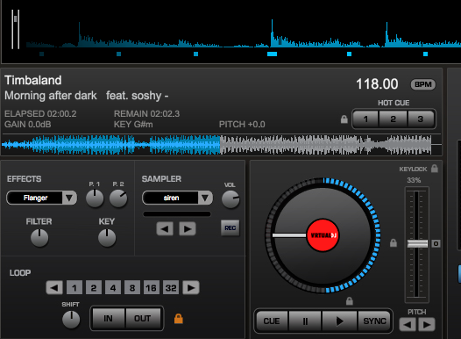Toggle the Keylock padlock icon
The image size is (461, 339).
435,169
